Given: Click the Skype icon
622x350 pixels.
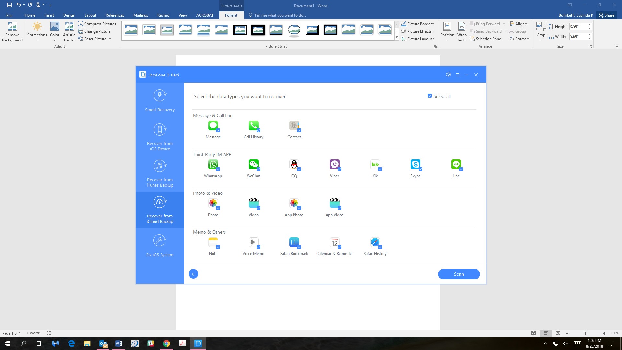Looking at the screenshot, I should click(415, 165).
